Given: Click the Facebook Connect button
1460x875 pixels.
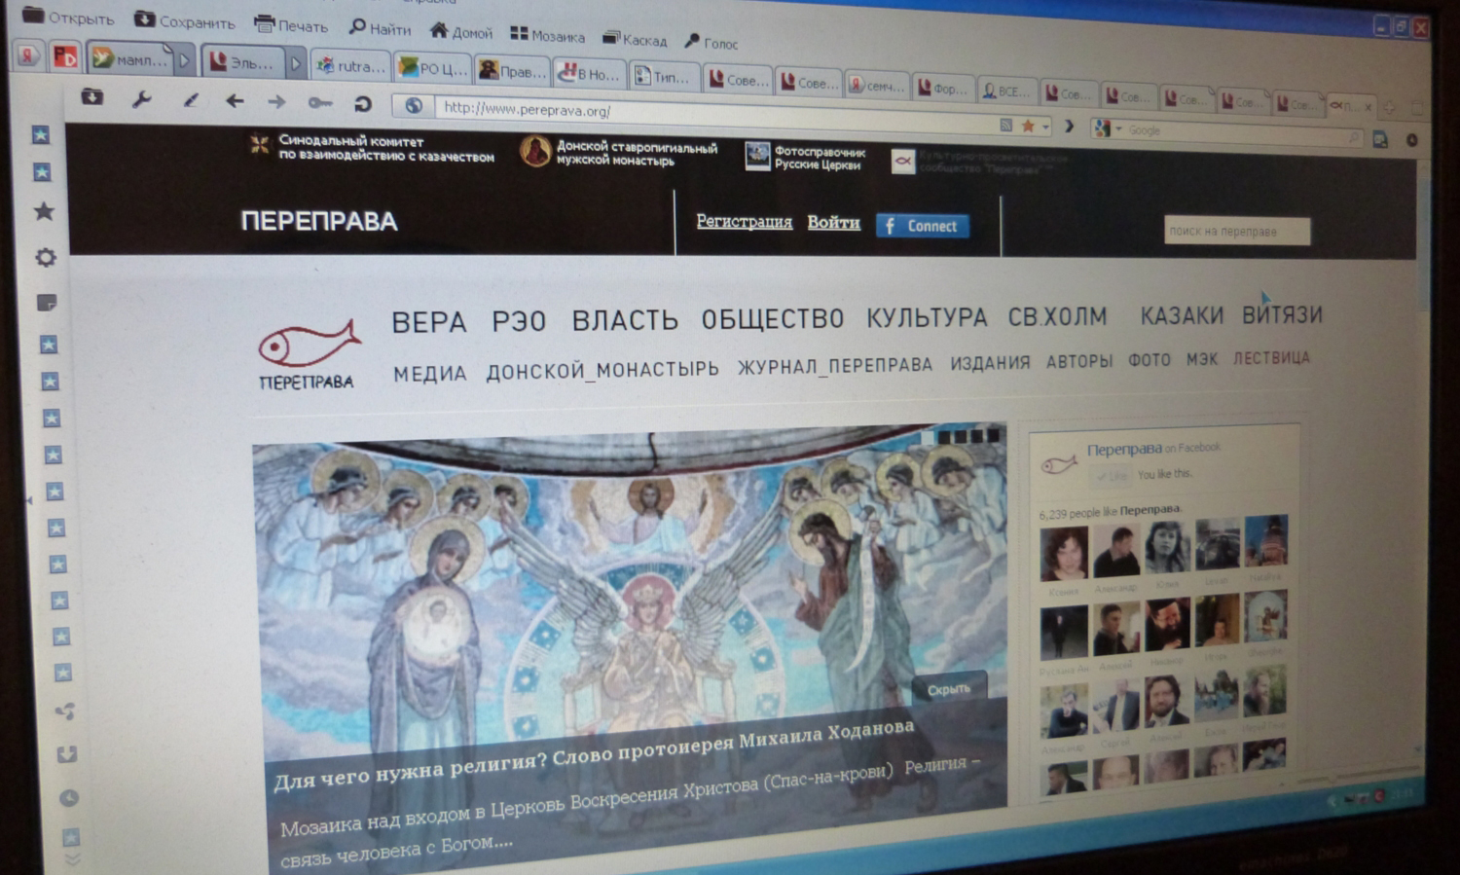Looking at the screenshot, I should tap(923, 226).
